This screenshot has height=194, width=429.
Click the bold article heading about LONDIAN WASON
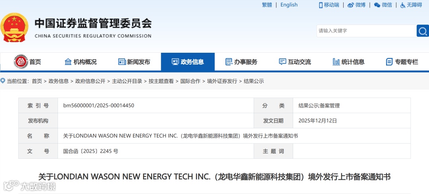point(214,177)
